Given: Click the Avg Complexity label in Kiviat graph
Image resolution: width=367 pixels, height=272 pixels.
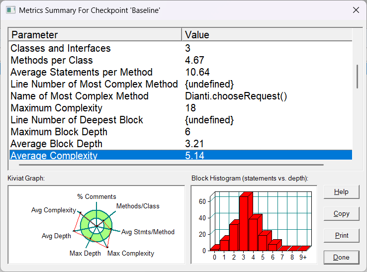Looking at the screenshot, I should [54, 210].
